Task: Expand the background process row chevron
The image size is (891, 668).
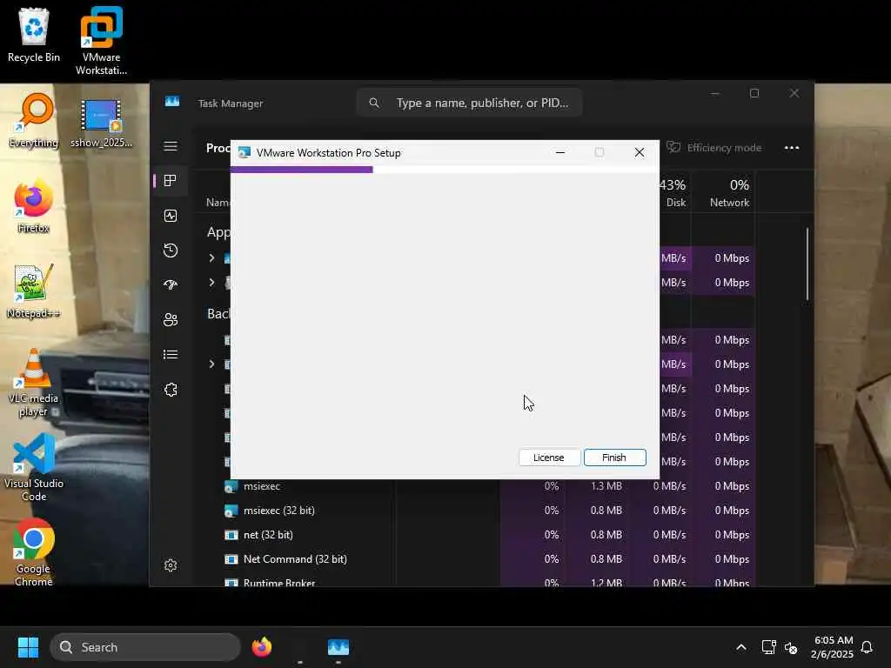Action: (212, 364)
